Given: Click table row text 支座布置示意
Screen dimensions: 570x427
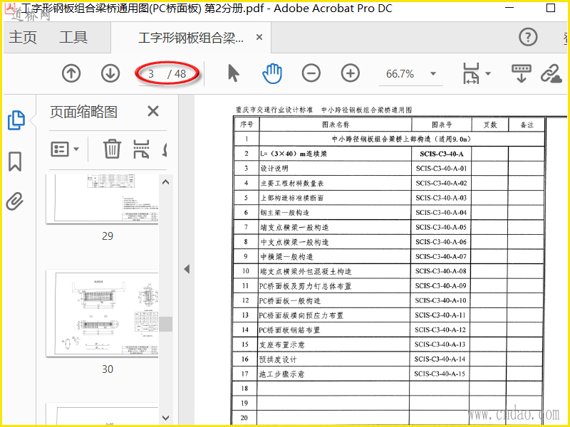Looking at the screenshot, I should (281, 344).
